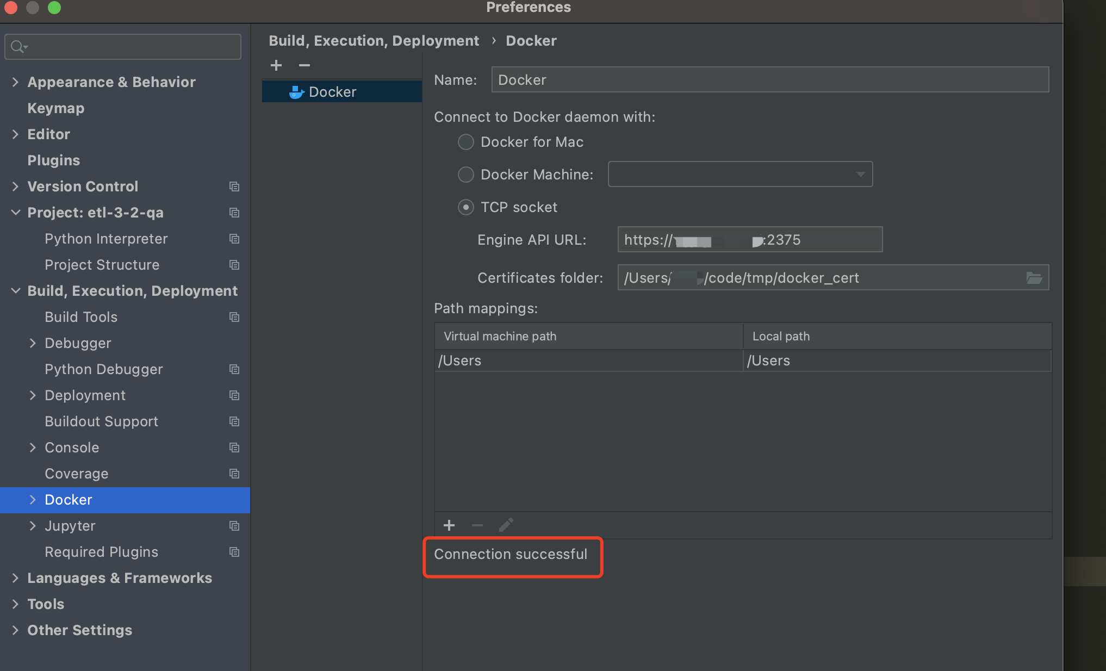Click the Virtual machine path column header
This screenshot has height=671, width=1106.
[x=589, y=336]
